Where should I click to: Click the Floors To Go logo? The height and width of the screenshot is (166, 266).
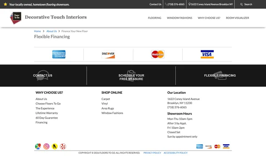[x=16, y=18]
